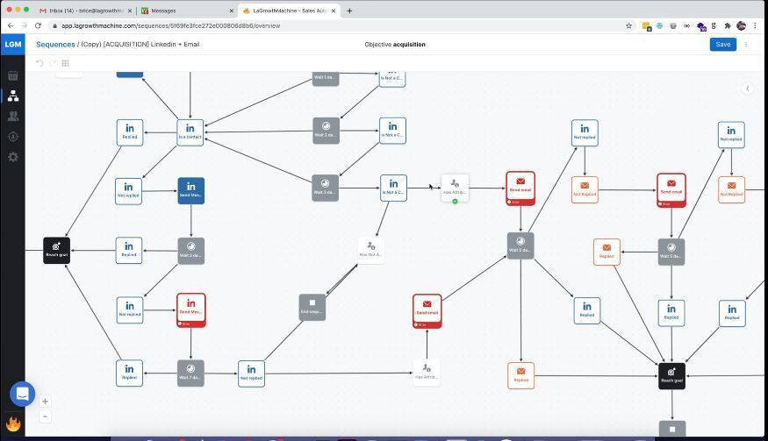Save the sequence
This screenshot has height=441, width=768.
(x=723, y=44)
